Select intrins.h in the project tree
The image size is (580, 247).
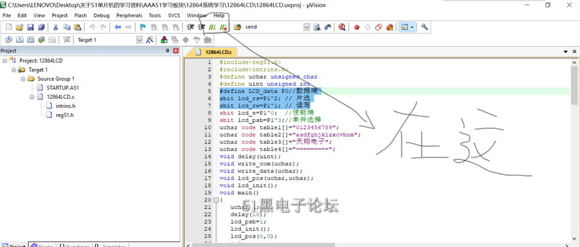click(x=66, y=106)
